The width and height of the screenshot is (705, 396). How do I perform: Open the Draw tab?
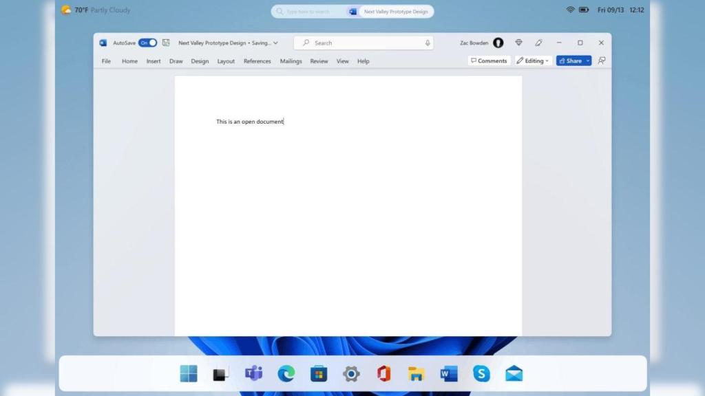coord(176,61)
